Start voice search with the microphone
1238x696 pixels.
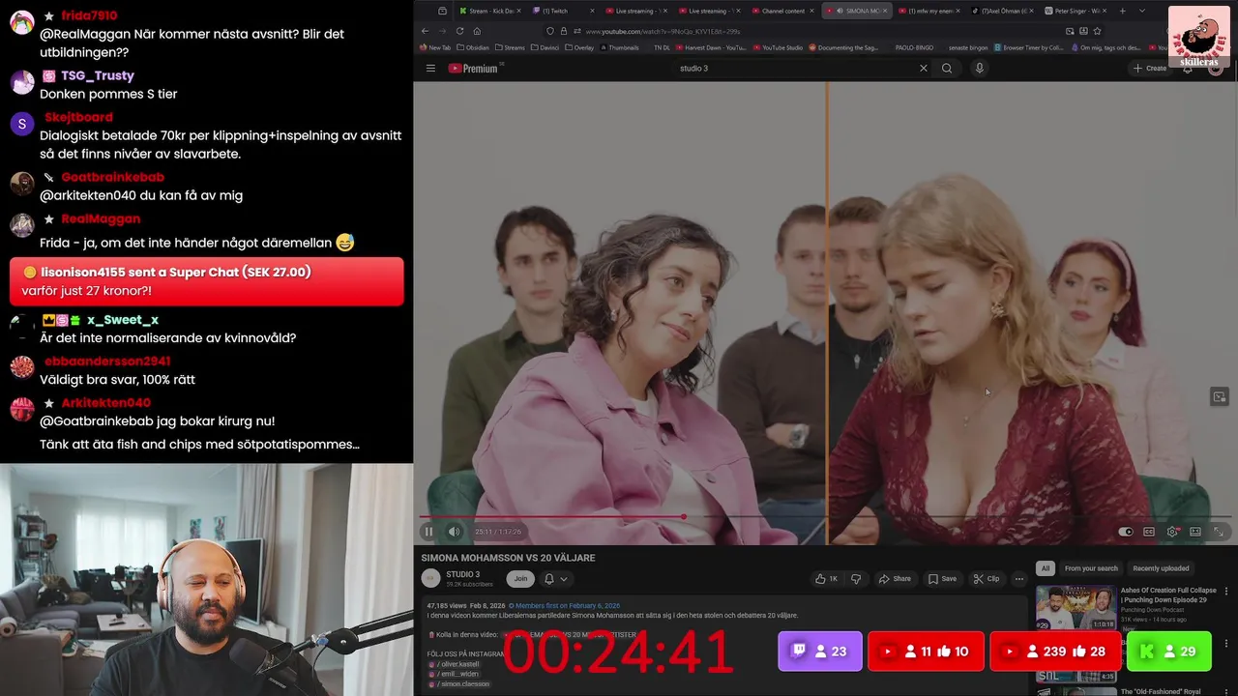[x=979, y=68]
